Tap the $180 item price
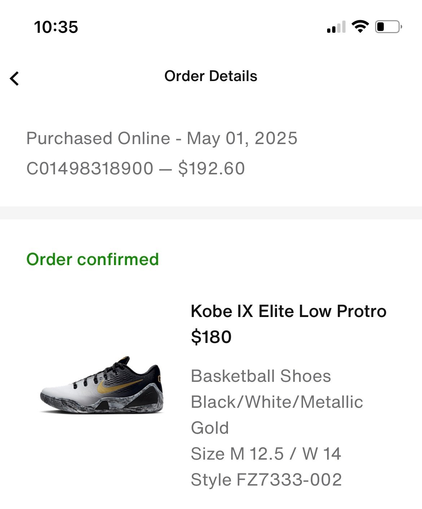The width and height of the screenshot is (422, 509). pos(211,337)
